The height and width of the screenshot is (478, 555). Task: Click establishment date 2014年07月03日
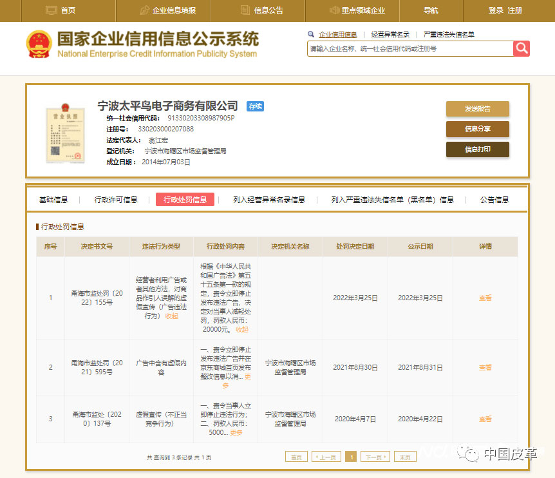click(166, 162)
